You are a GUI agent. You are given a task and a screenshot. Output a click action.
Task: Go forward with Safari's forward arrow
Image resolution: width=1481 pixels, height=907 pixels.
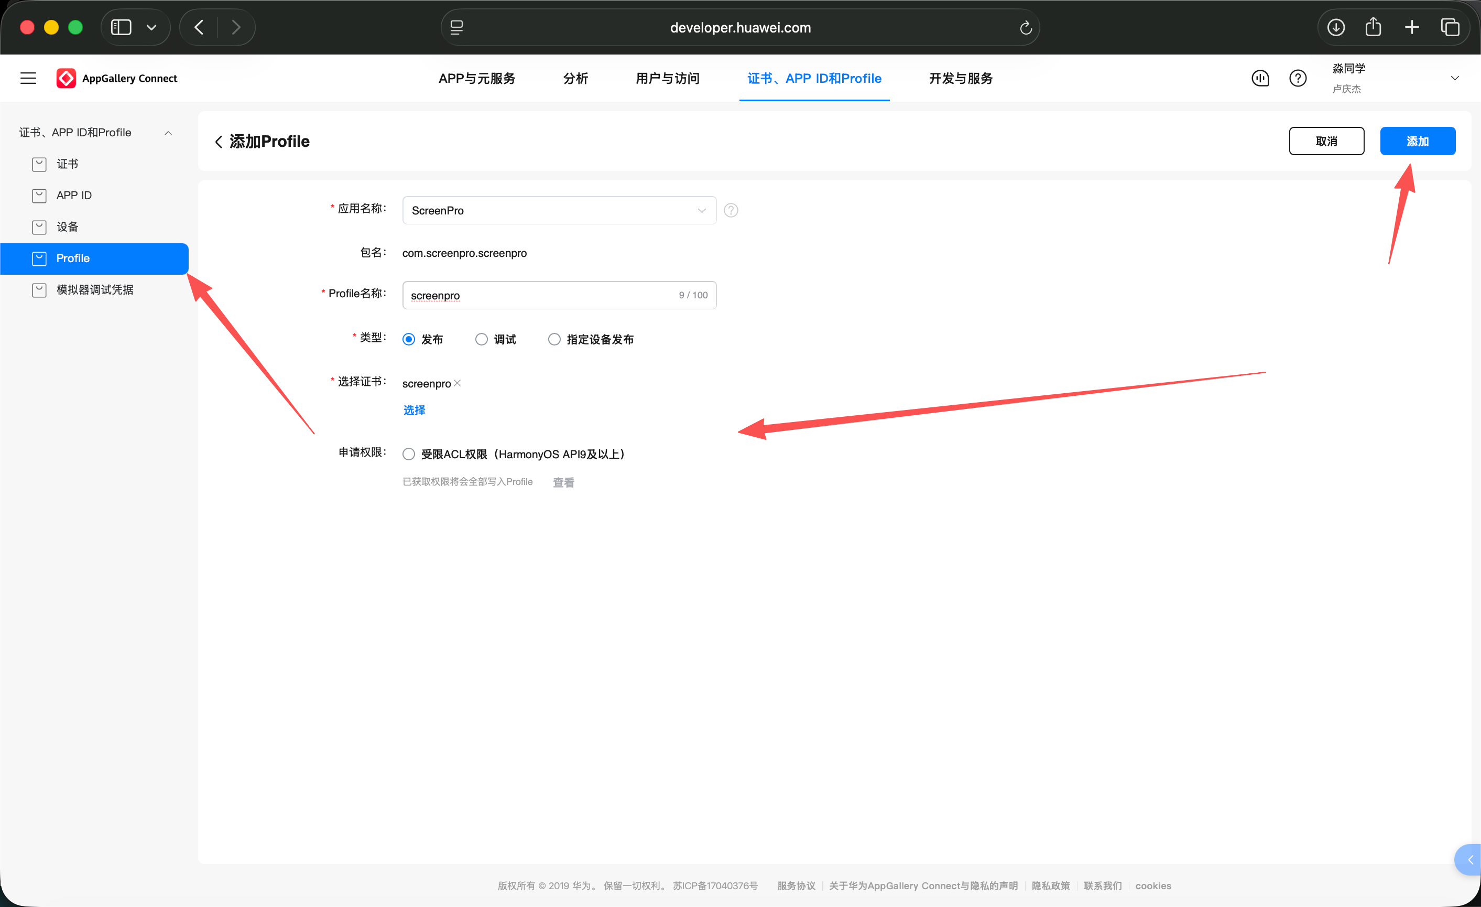click(x=236, y=27)
